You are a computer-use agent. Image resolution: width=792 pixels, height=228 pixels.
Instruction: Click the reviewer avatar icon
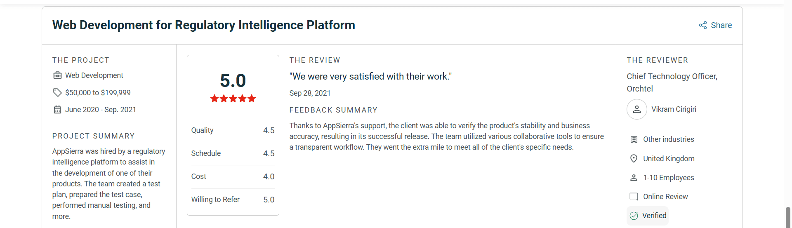tap(636, 109)
